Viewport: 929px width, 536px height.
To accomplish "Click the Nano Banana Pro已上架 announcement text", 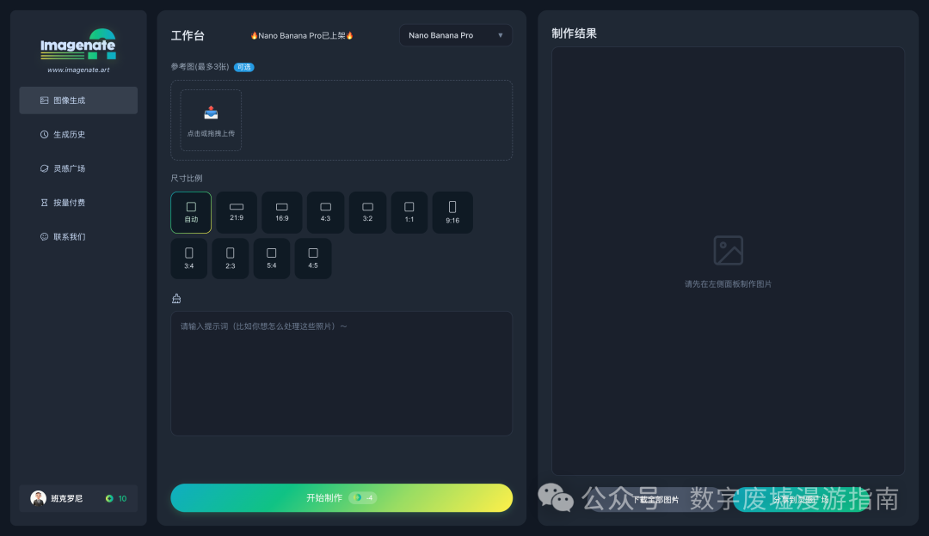I will tap(302, 35).
